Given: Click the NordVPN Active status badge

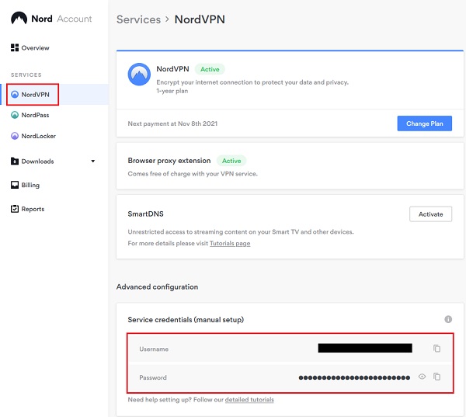Looking at the screenshot, I should tap(210, 69).
